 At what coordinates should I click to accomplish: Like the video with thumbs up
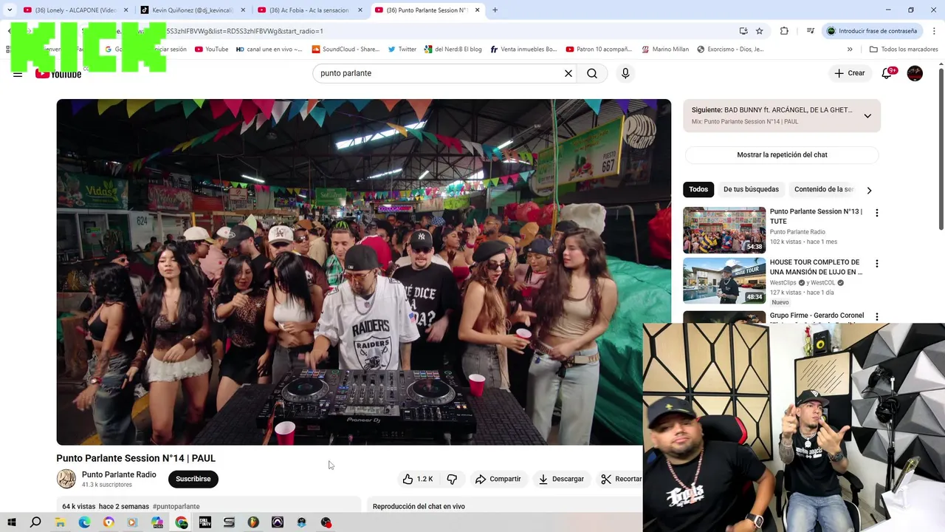(418, 479)
